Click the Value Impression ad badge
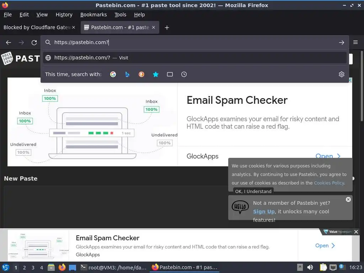364x273 pixels. point(338,232)
